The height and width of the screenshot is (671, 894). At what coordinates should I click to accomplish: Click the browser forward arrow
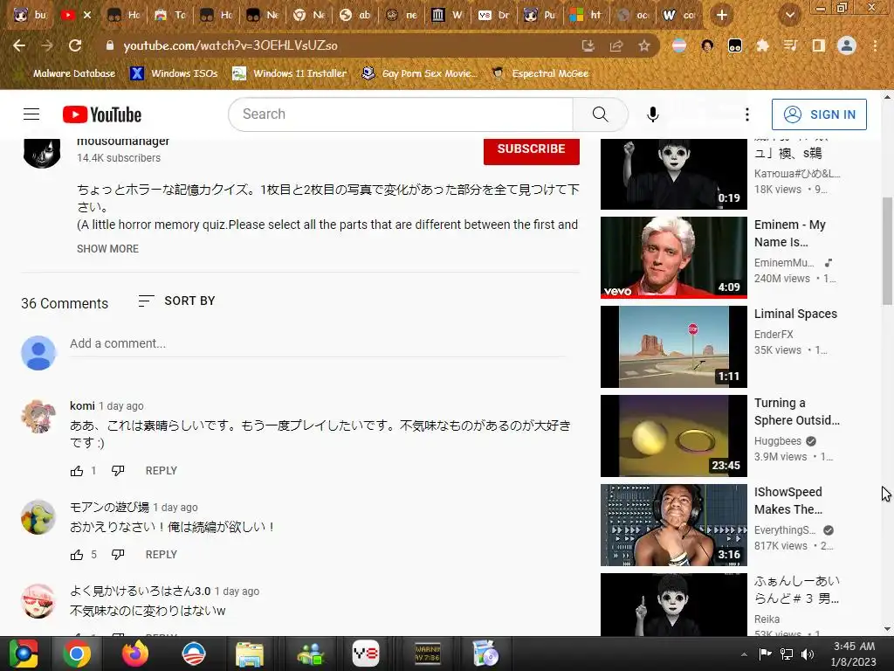coord(47,45)
